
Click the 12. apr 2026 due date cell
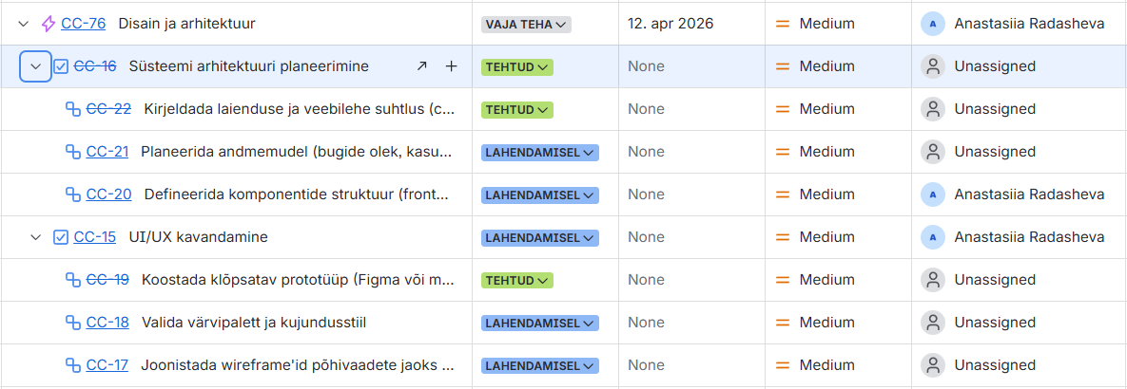click(670, 24)
